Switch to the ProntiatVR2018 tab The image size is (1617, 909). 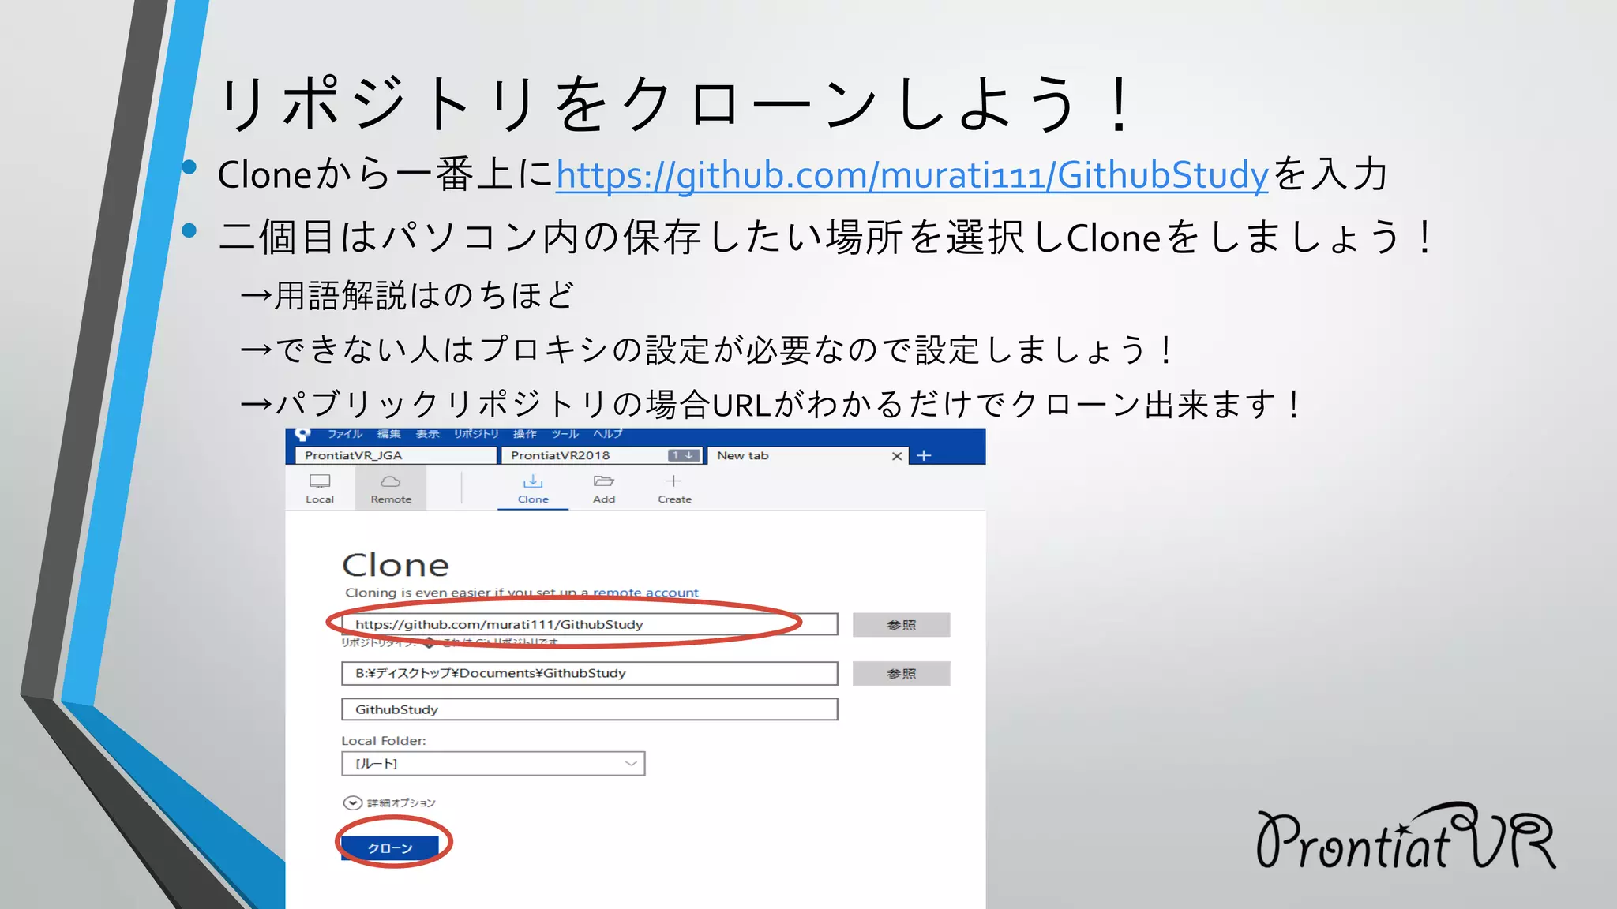tap(602, 455)
